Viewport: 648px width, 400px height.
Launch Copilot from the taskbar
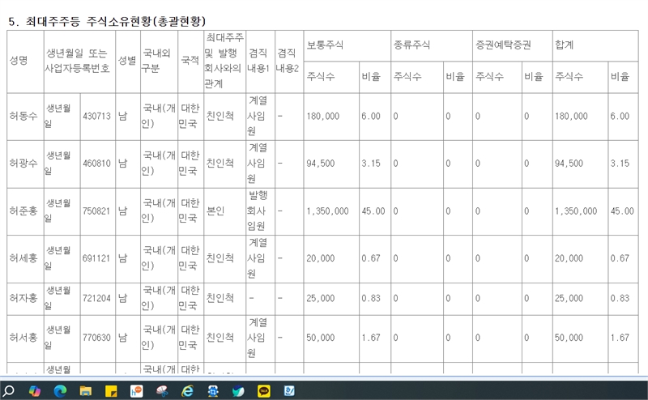[x=34, y=390]
